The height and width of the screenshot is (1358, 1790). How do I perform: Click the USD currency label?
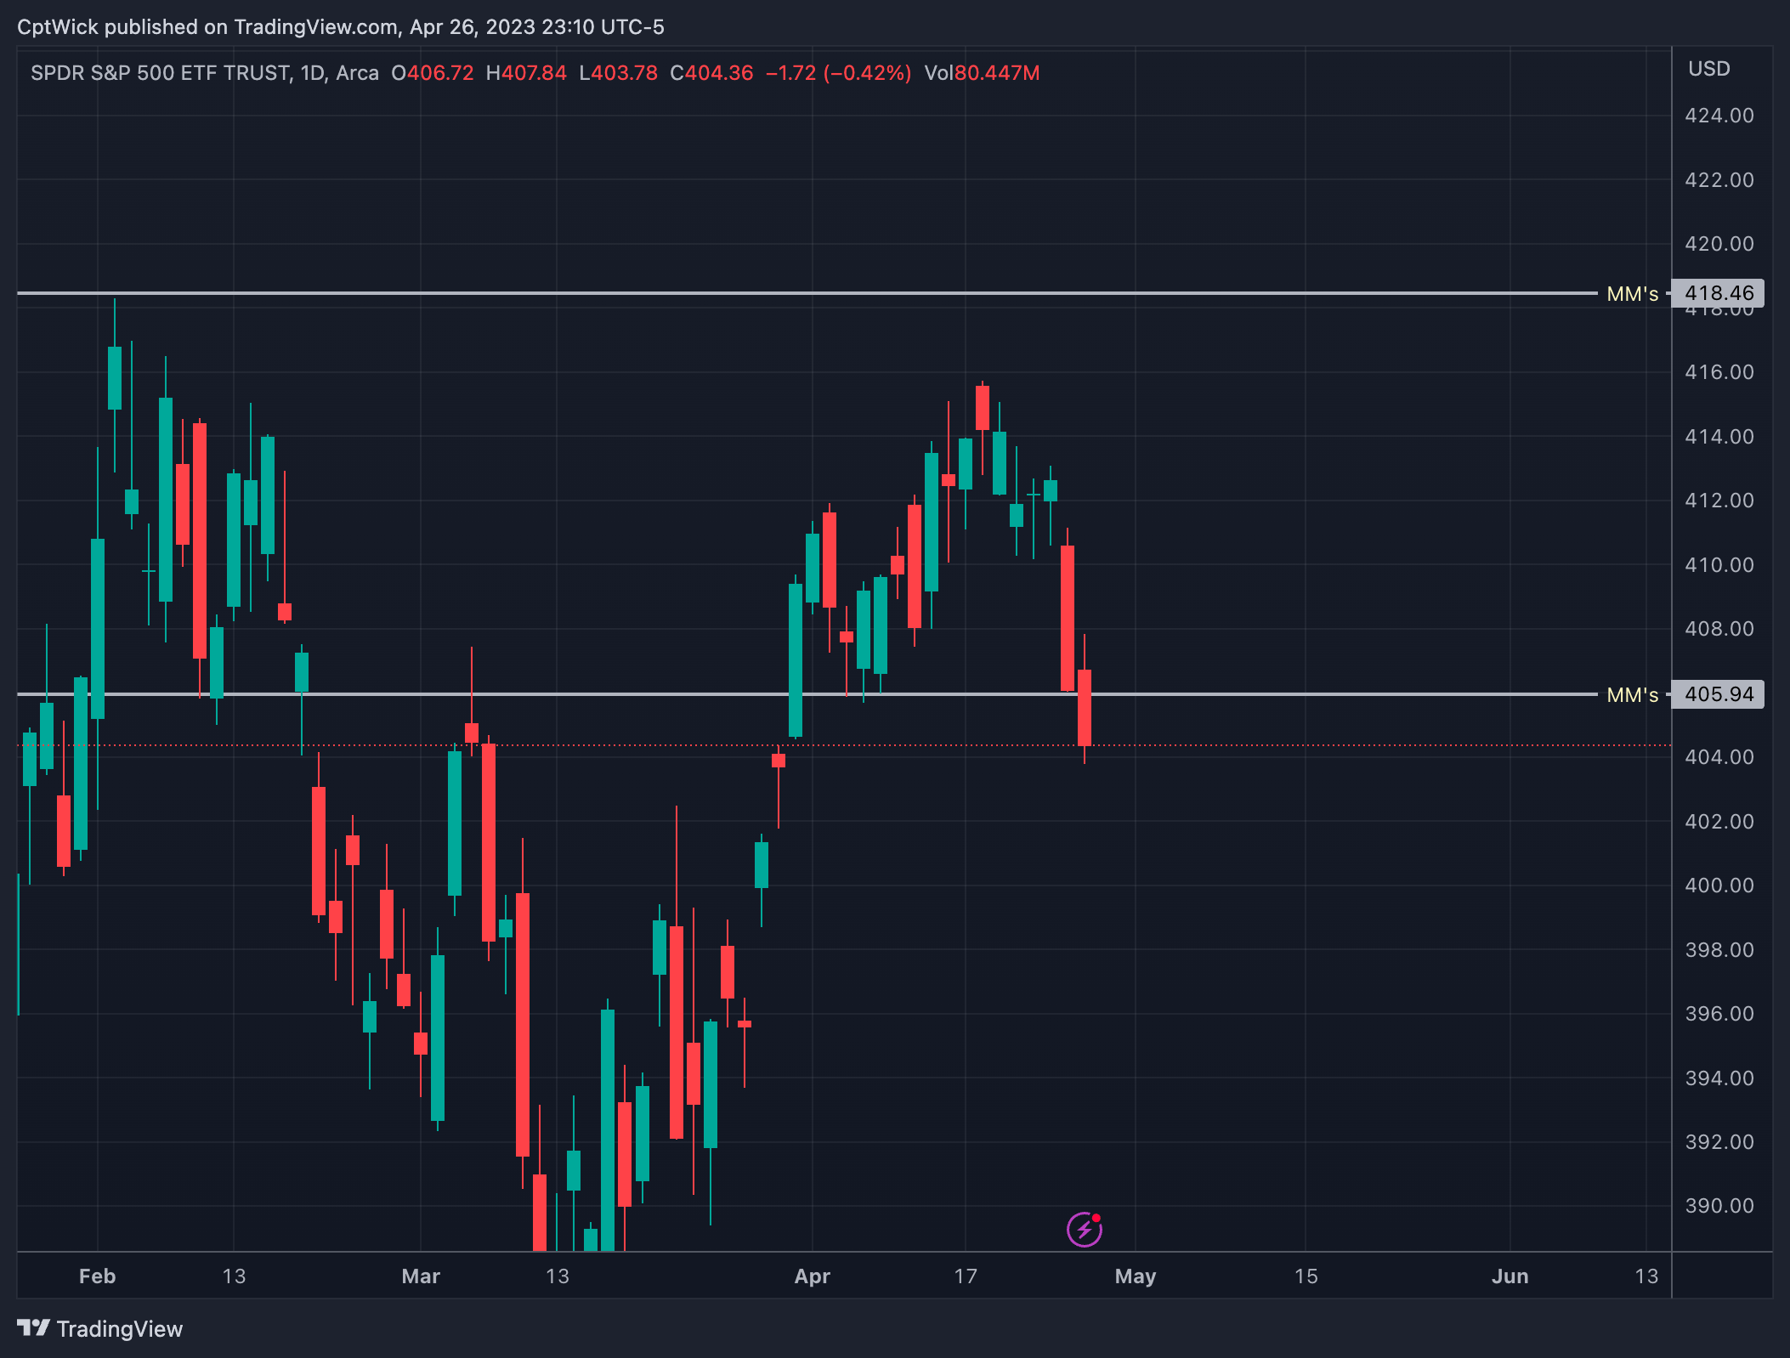(x=1708, y=69)
